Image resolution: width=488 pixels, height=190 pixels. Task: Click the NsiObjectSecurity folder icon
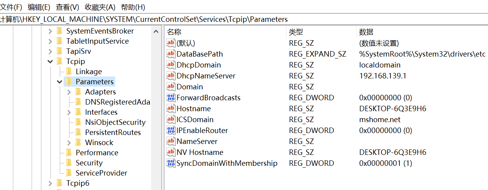[x=78, y=122]
